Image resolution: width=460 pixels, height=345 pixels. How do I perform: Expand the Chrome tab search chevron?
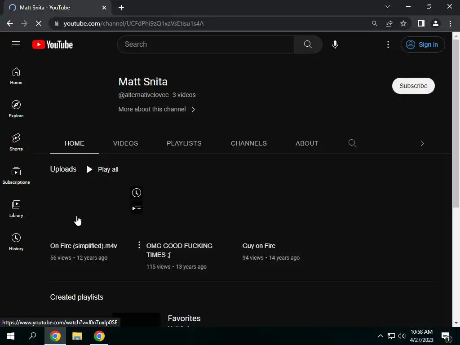[x=388, y=6]
